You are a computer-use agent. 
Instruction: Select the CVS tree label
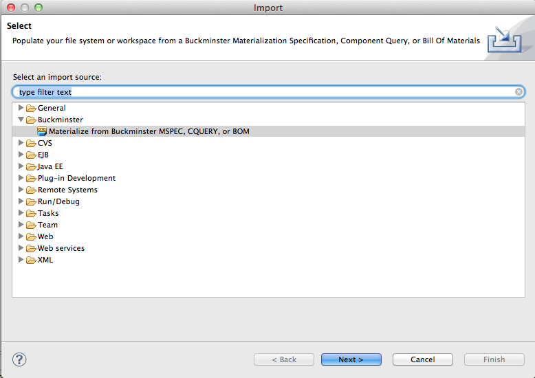45,143
